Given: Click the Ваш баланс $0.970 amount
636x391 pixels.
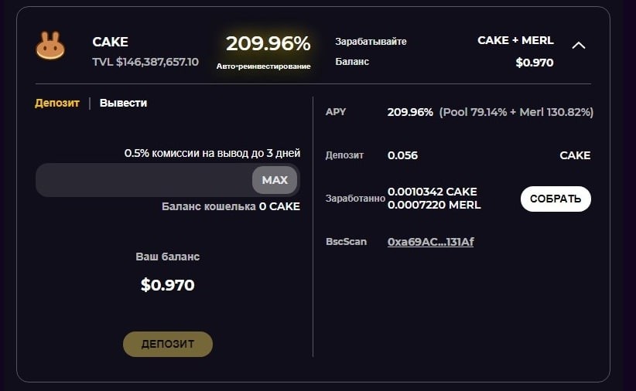Looking at the screenshot, I should pos(168,285).
